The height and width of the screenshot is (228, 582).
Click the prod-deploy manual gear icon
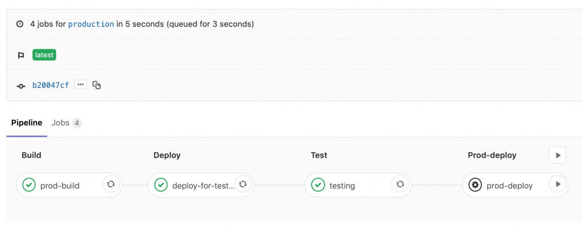[x=475, y=185]
